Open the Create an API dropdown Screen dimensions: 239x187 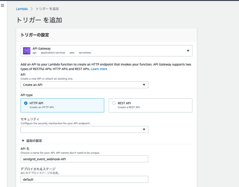tap(84, 85)
